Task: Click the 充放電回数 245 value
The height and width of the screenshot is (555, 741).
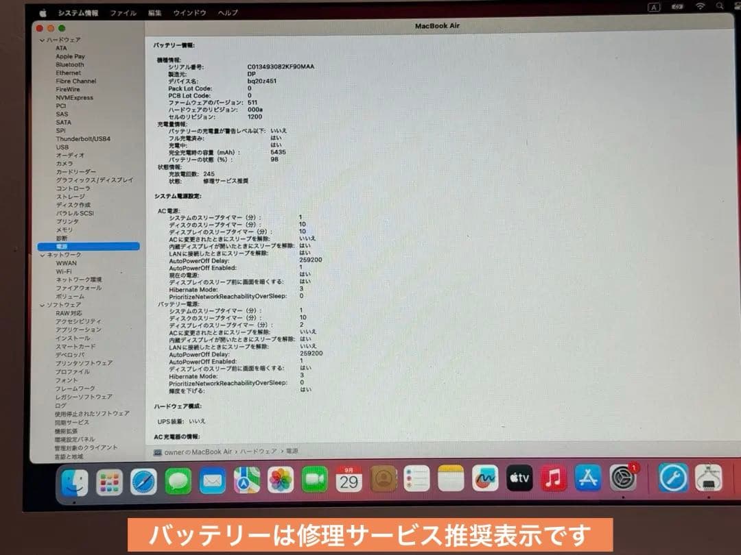Action: click(x=209, y=174)
